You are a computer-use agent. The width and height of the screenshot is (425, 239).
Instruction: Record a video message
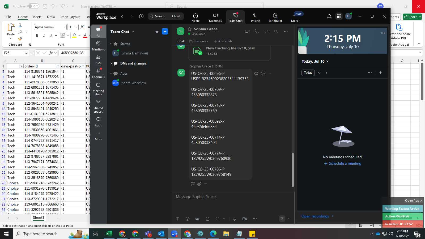pyautogui.click(x=245, y=219)
